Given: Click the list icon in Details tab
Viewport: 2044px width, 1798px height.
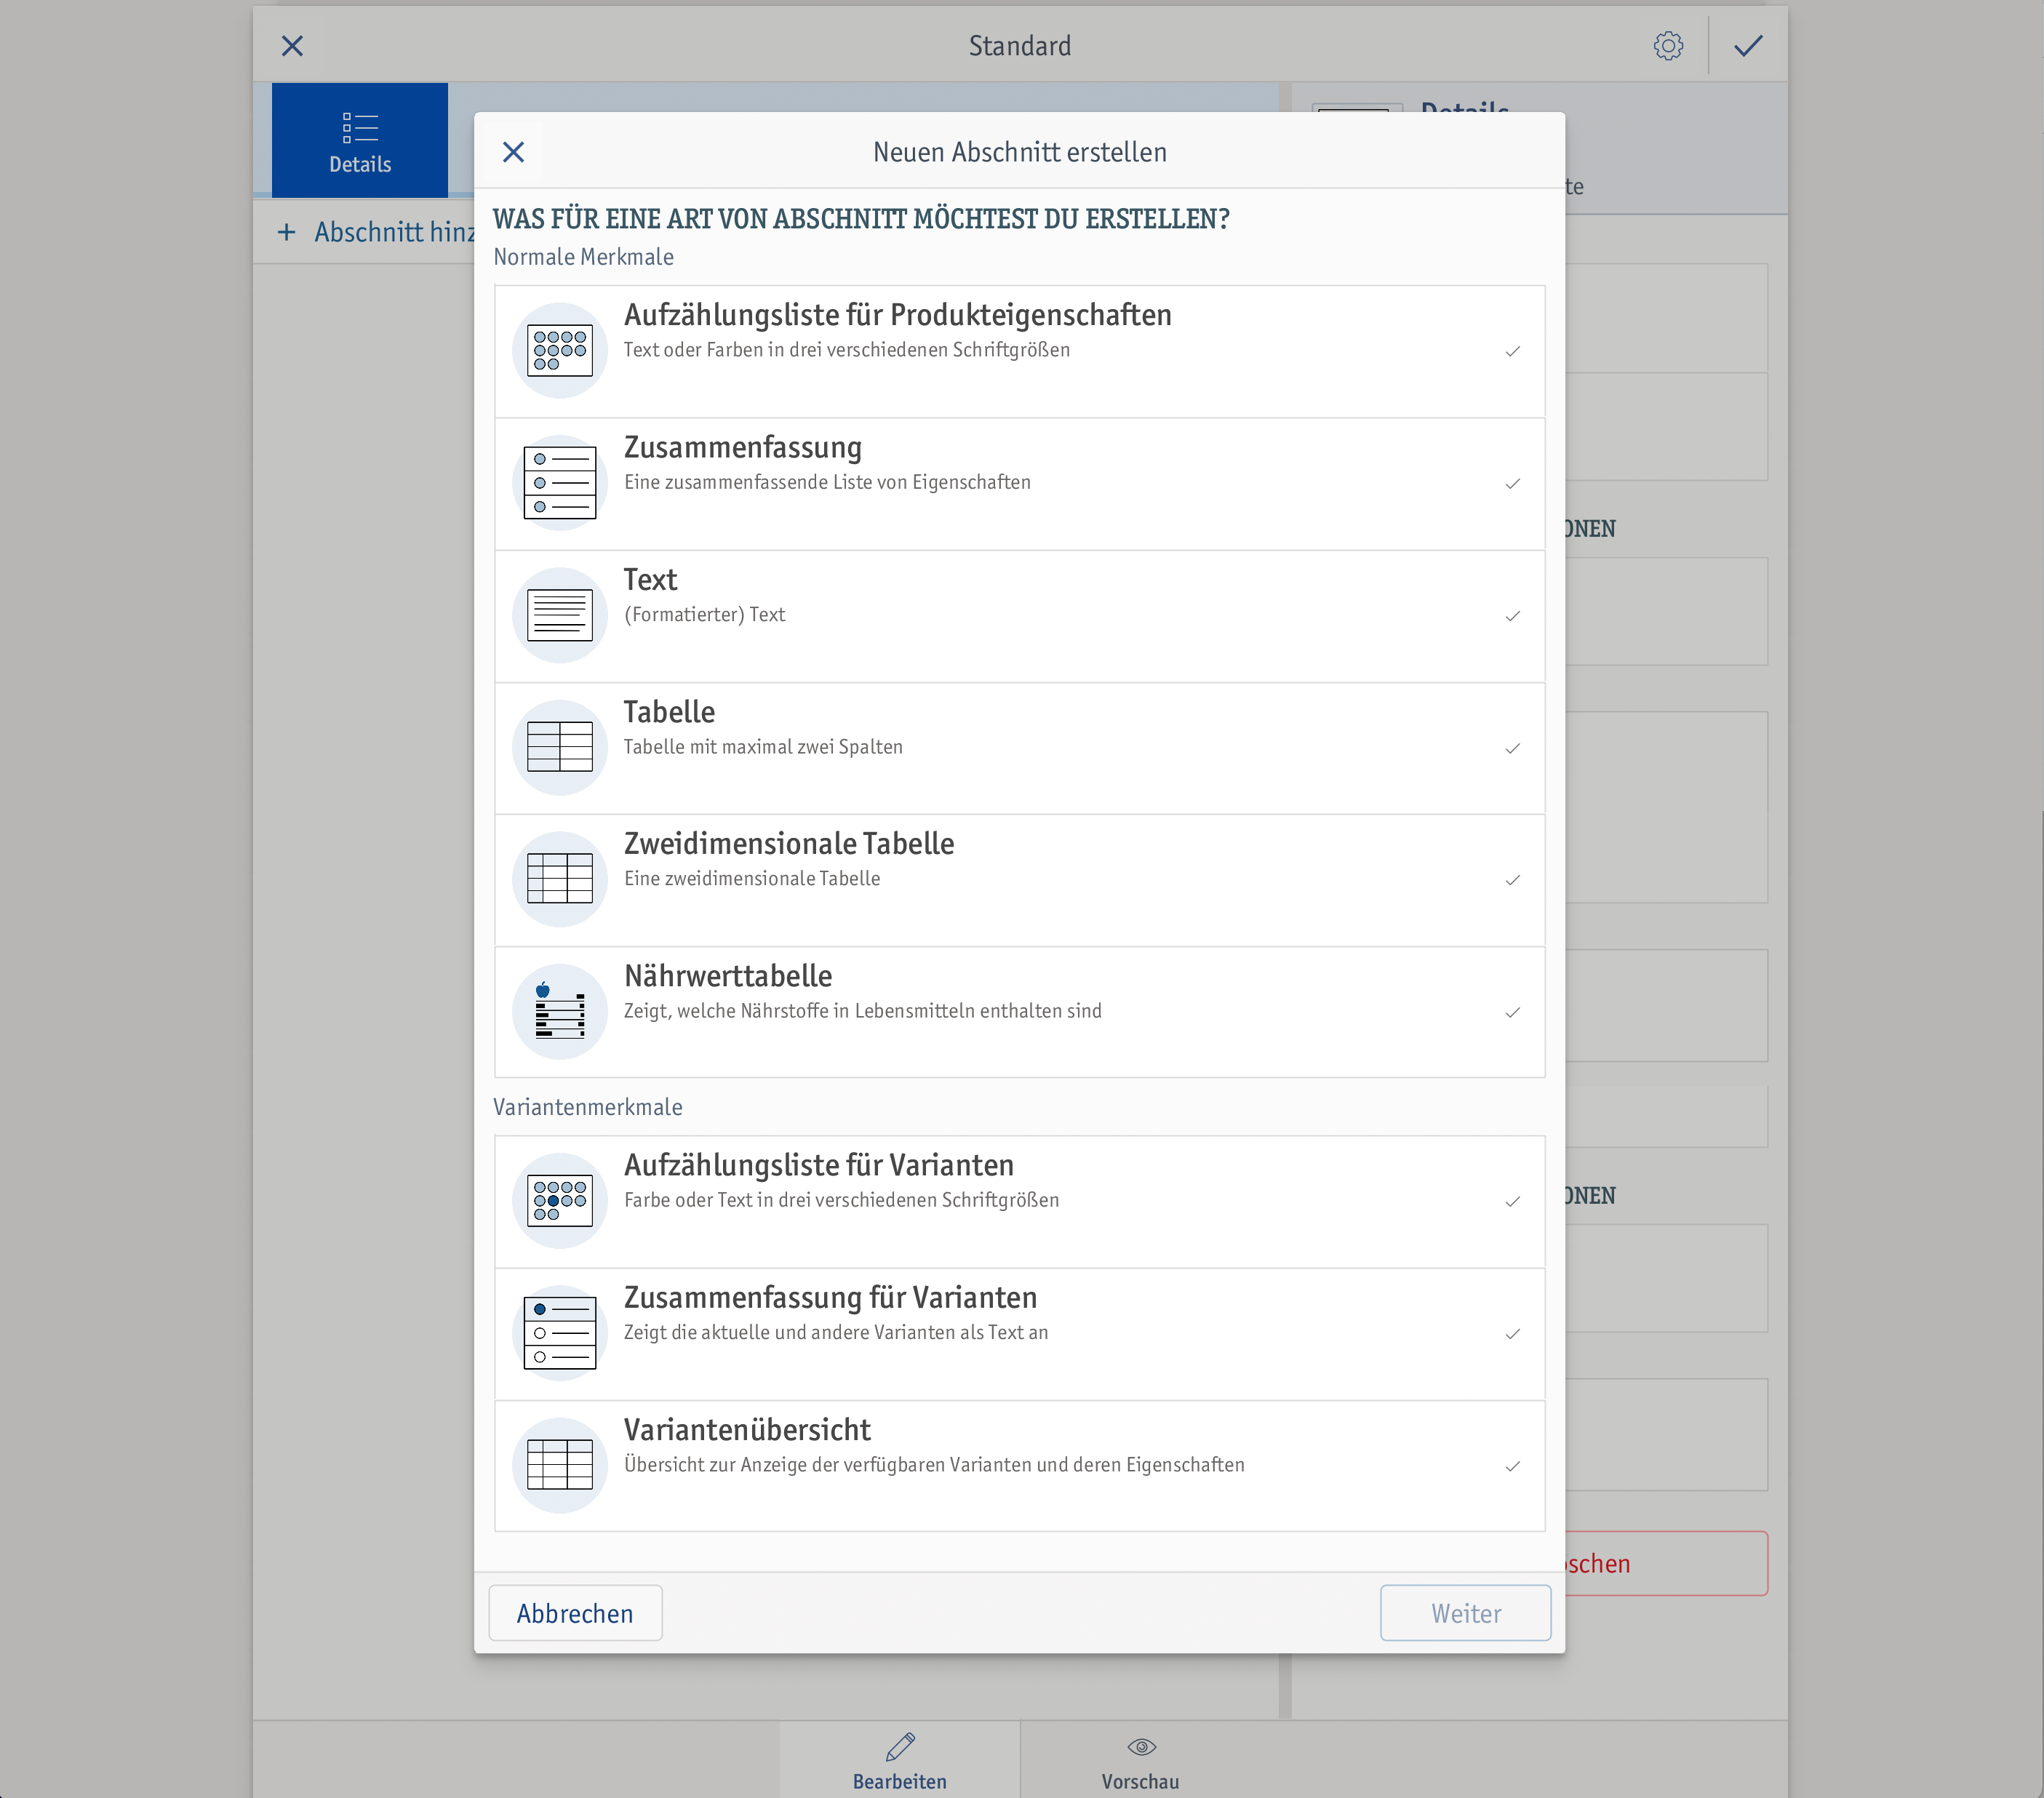Looking at the screenshot, I should point(360,127).
